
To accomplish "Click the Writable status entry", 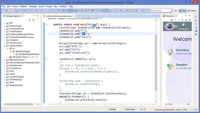I will point(112,110).
